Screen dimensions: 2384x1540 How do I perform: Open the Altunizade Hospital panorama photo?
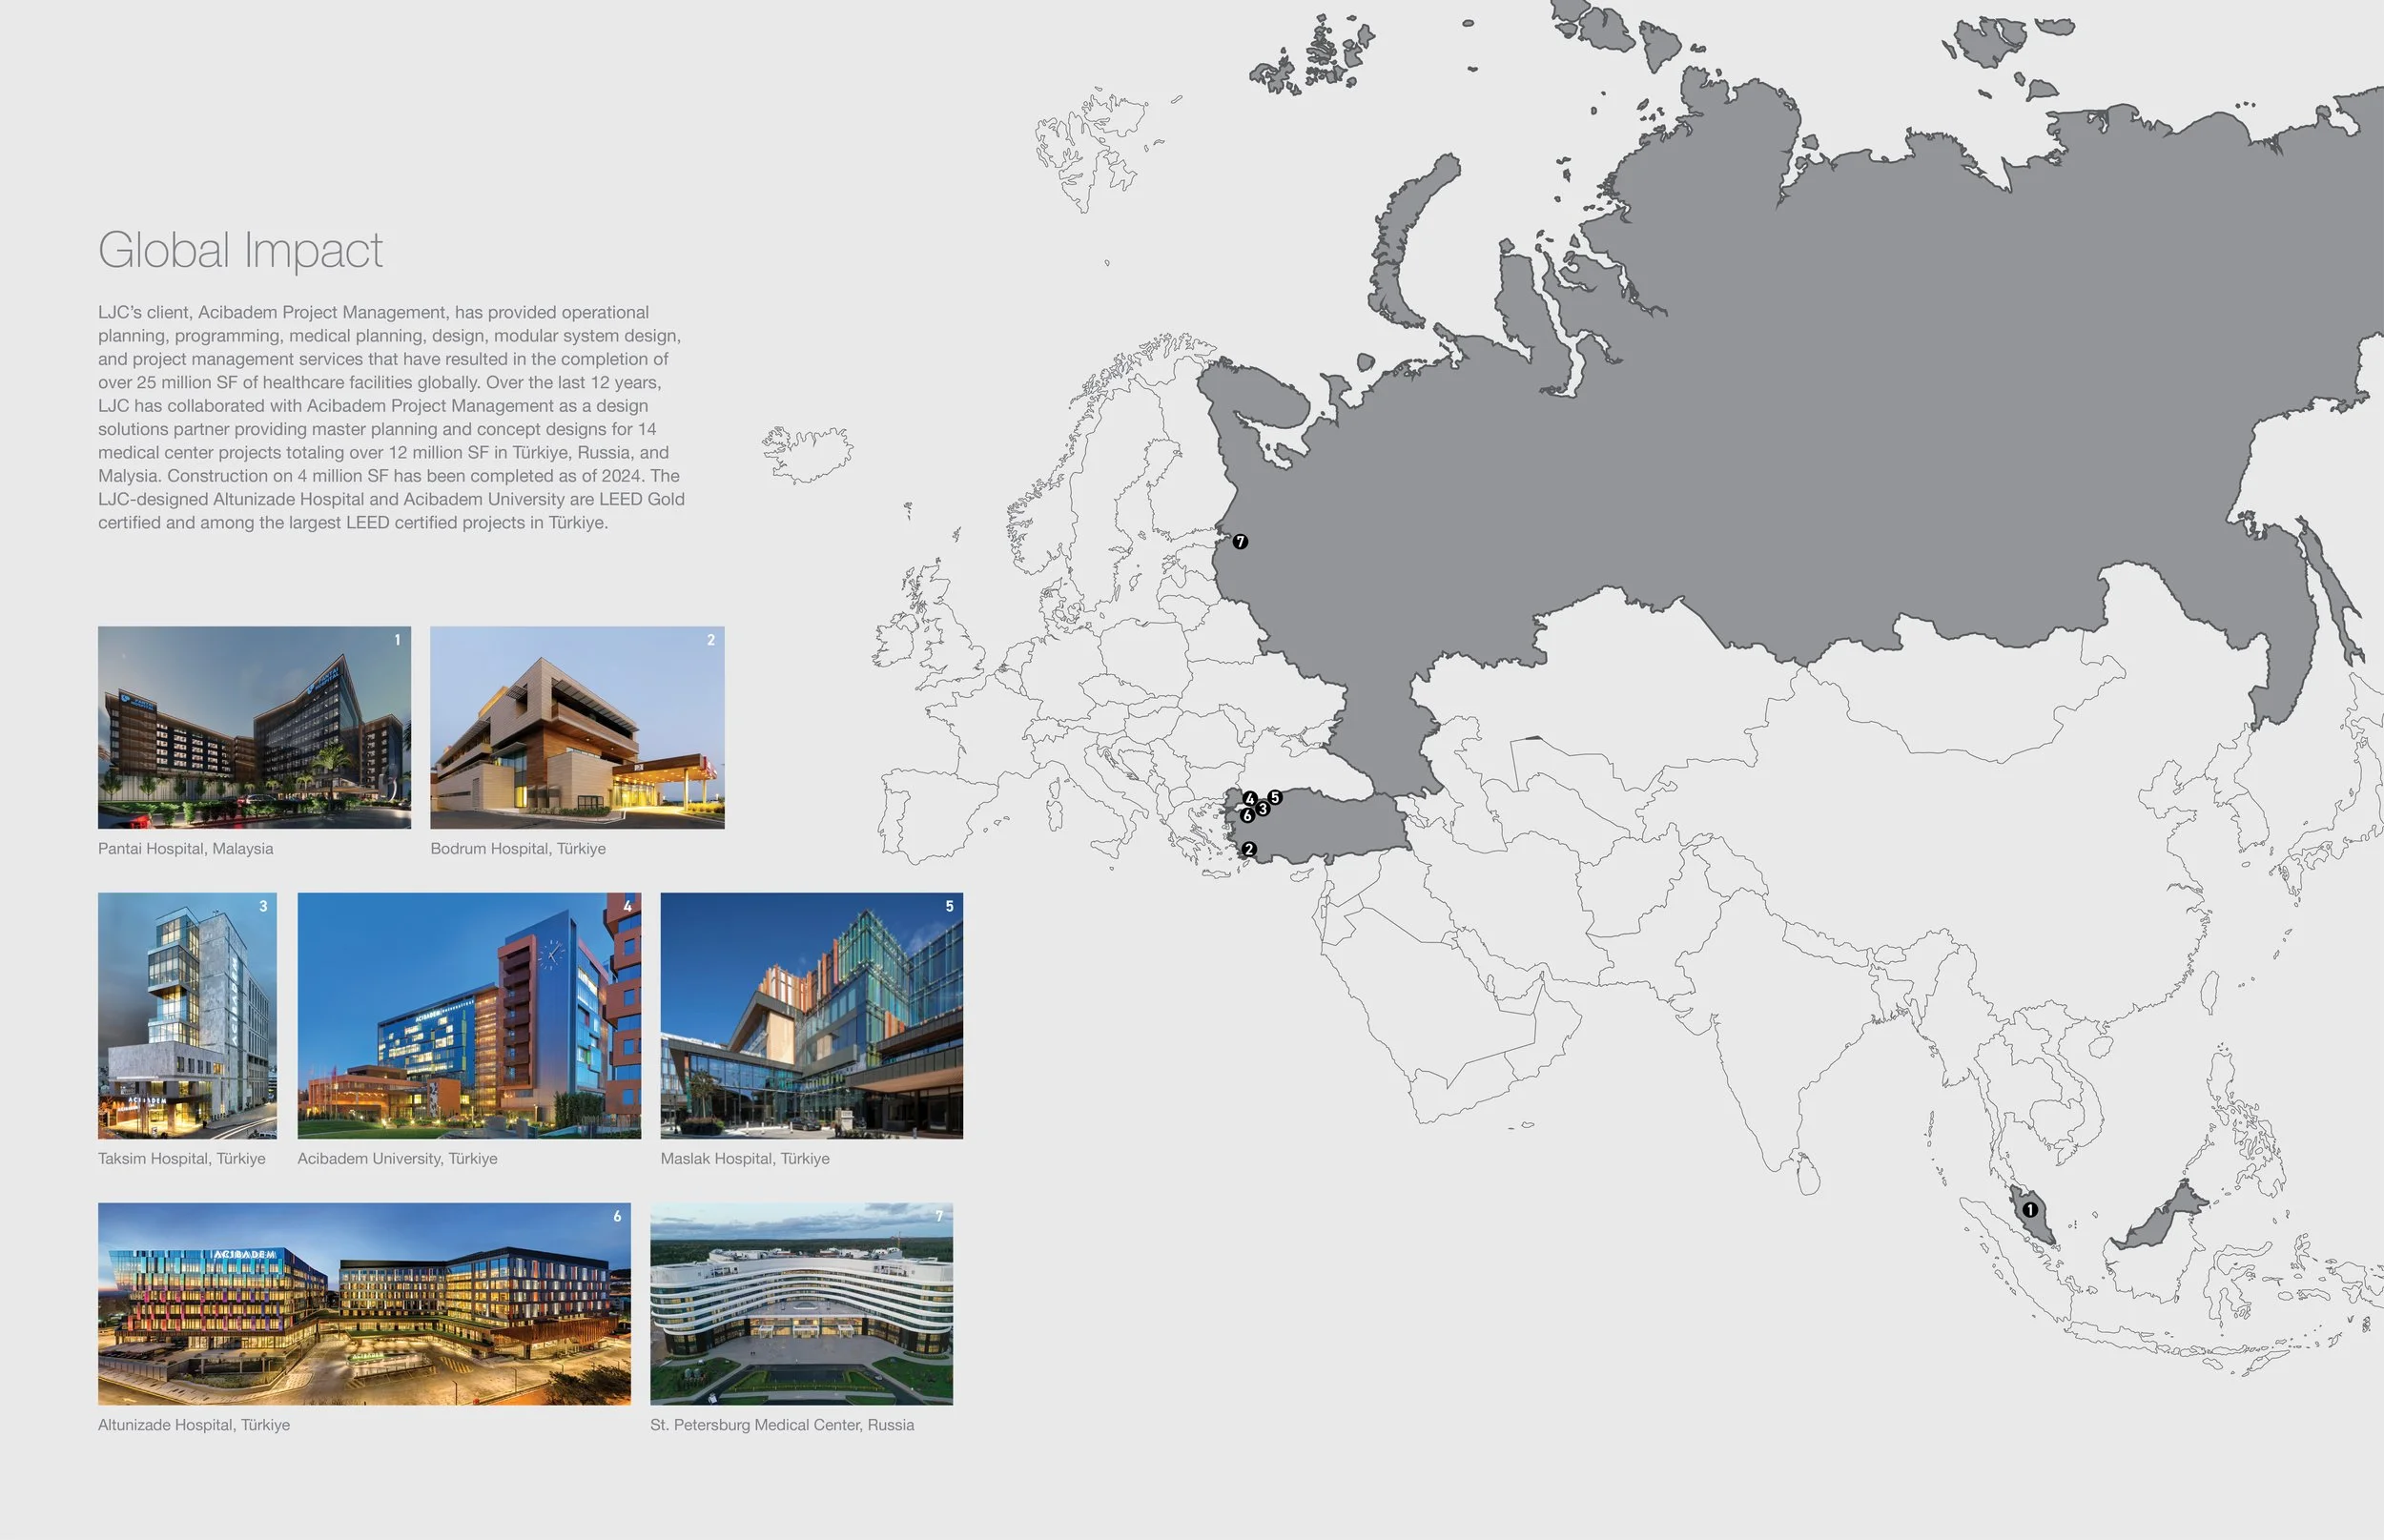(364, 1303)
